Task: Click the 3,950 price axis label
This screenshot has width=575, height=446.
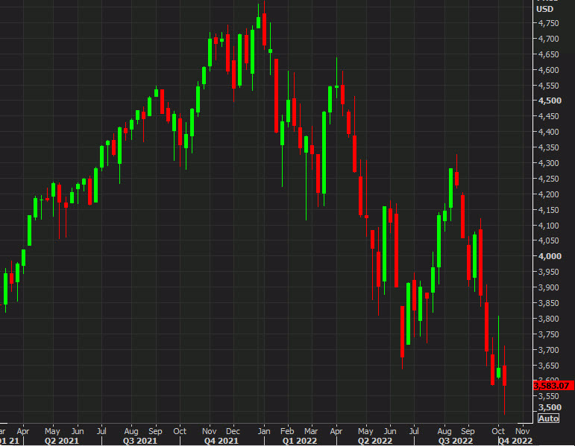Action: tap(549, 272)
